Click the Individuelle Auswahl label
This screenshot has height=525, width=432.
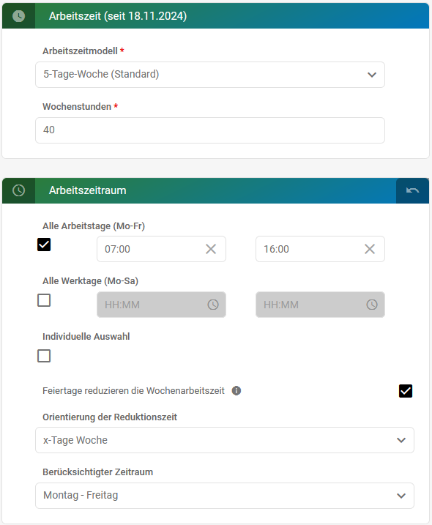[x=86, y=337]
